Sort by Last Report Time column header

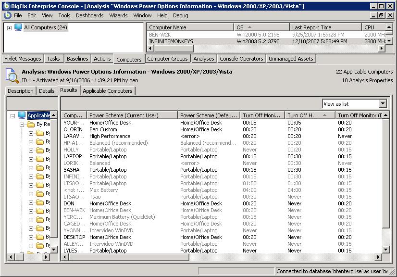325,27
